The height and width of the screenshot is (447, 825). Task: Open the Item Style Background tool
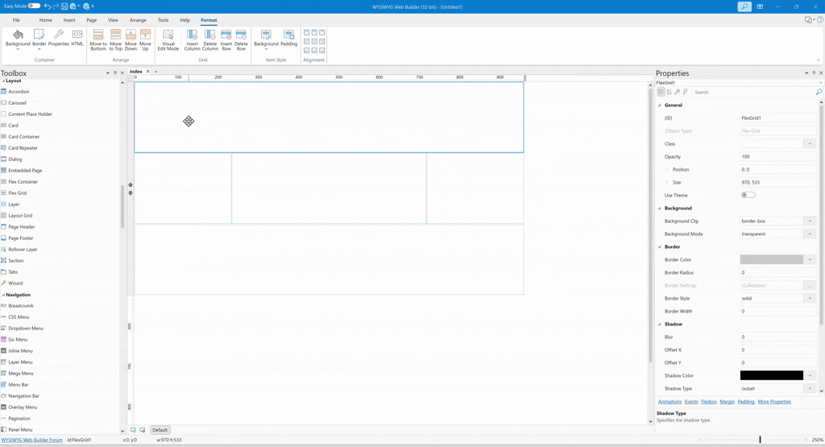pos(266,40)
